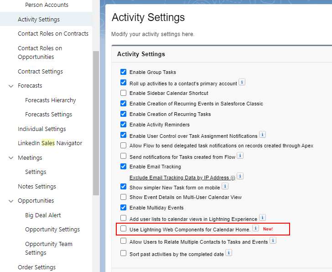This screenshot has width=332, height=272.
Task: Open Individual Settings in sidebar
Action: pyautogui.click(x=41, y=129)
